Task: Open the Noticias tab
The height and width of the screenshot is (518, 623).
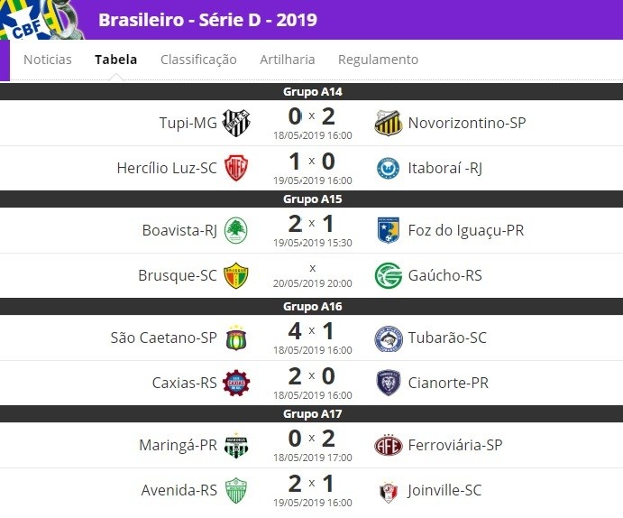Action: 48,60
